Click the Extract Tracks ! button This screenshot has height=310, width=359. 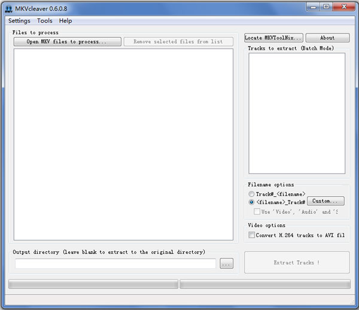(x=297, y=262)
